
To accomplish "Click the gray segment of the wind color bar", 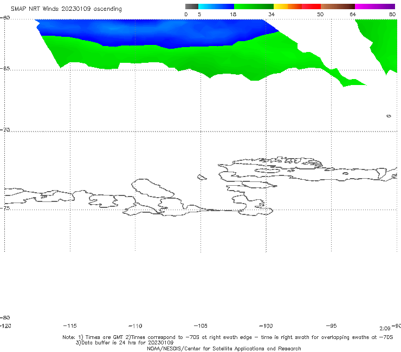I will click(x=192, y=6).
